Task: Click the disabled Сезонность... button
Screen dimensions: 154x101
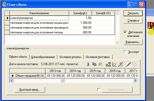Action: [x=117, y=90]
